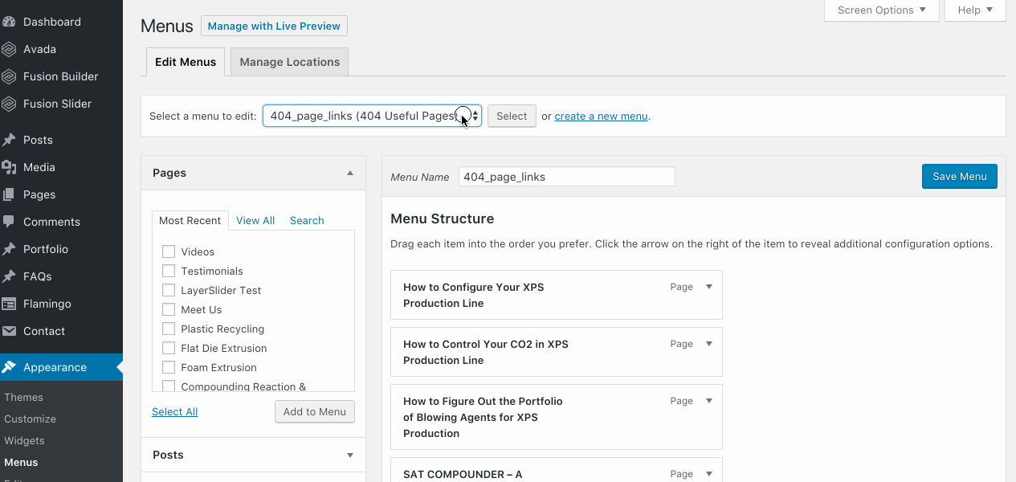Check the Meet Us page checkbox

click(x=169, y=309)
